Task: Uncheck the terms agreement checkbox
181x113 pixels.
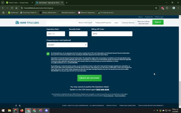Action: 48,54
